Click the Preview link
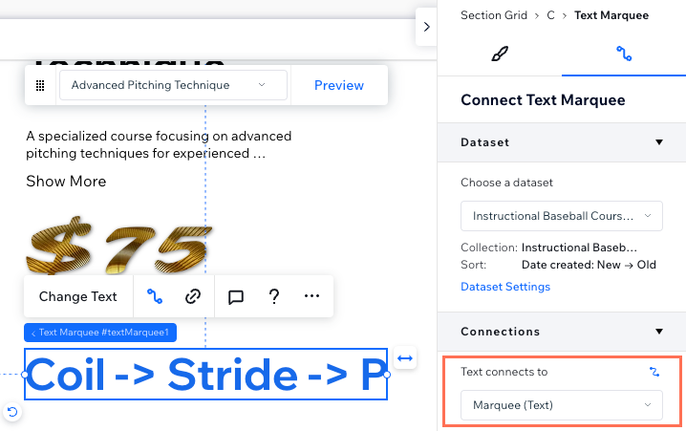This screenshot has height=431, width=686. 339,85
